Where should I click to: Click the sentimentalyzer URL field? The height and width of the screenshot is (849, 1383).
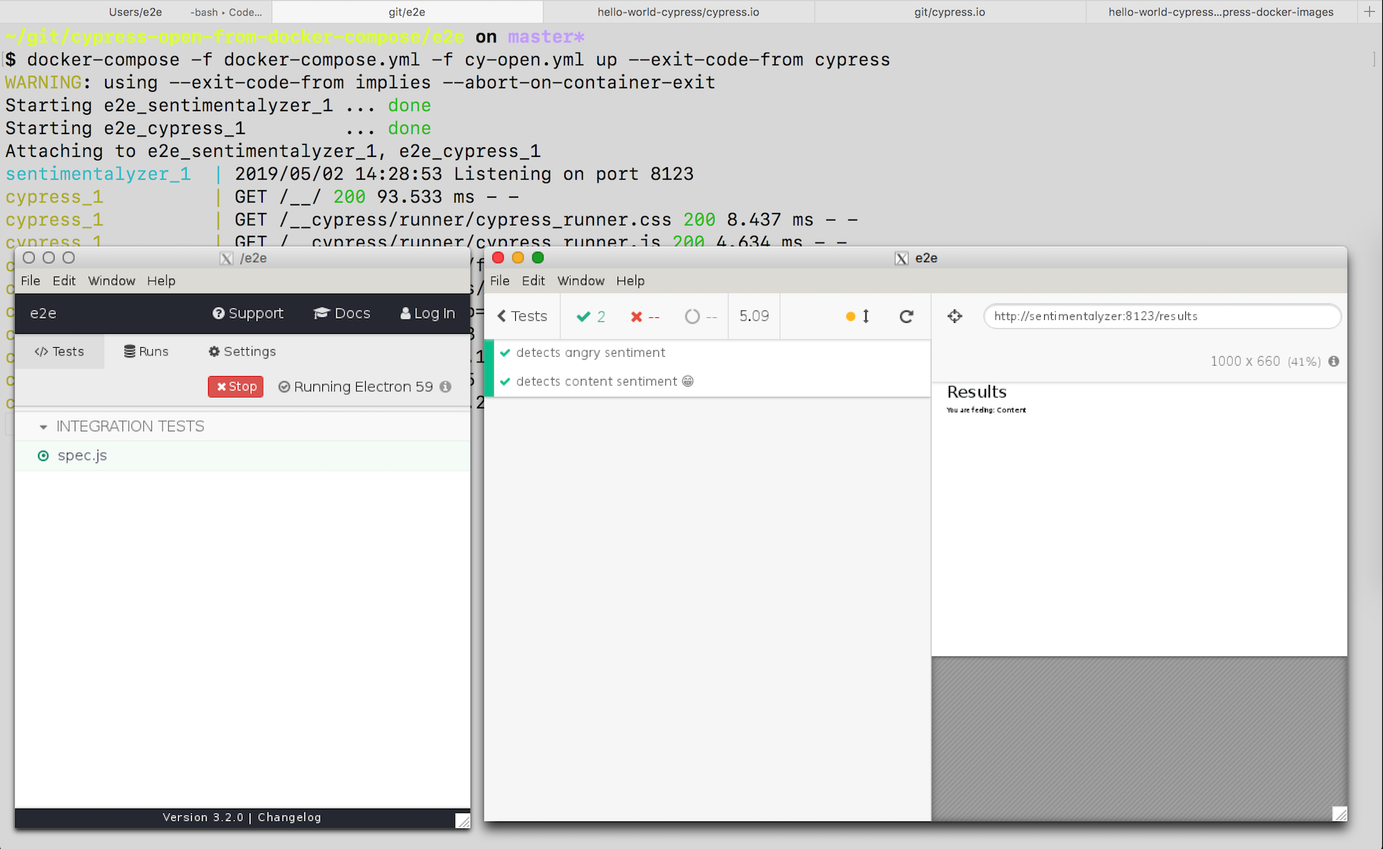[1162, 316]
